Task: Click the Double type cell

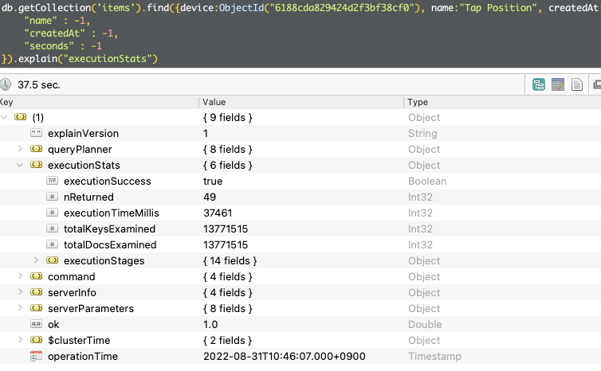Action: tap(425, 324)
